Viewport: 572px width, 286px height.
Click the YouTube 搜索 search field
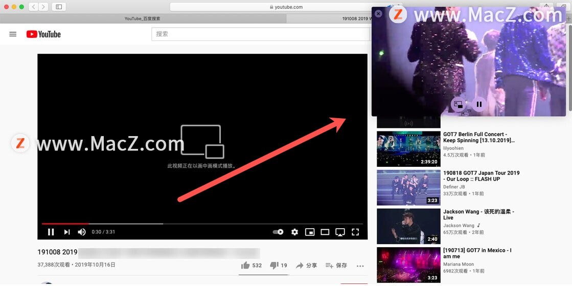point(261,34)
